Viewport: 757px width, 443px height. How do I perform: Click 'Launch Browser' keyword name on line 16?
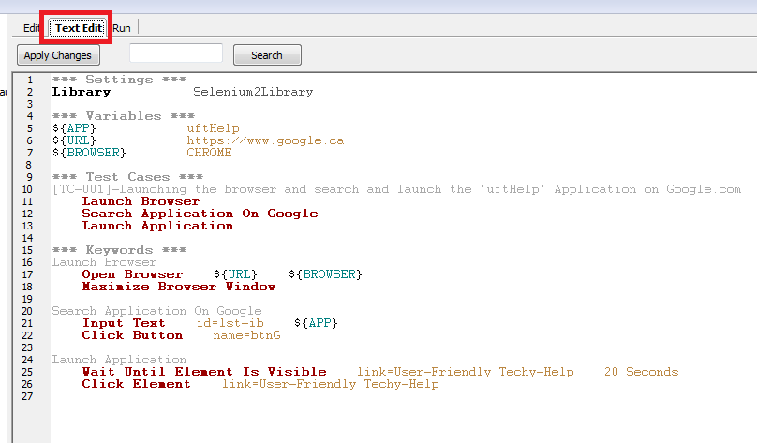point(104,262)
